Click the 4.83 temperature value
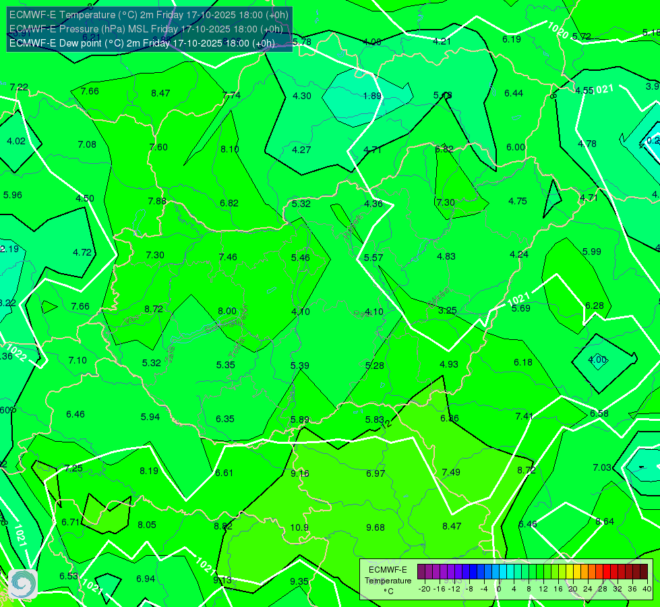Image resolution: width=660 pixels, height=607 pixels. coord(446,256)
